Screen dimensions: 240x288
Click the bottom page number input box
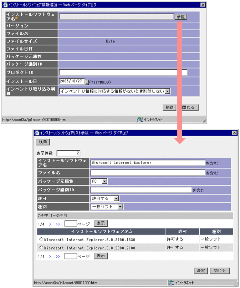tap(71, 256)
